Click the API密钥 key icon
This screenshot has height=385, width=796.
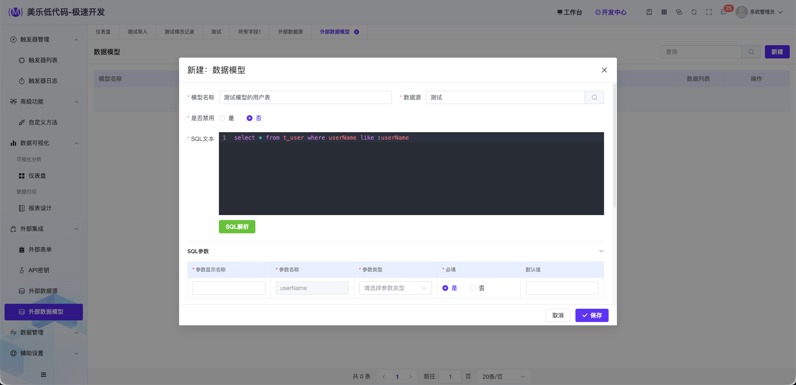point(22,270)
